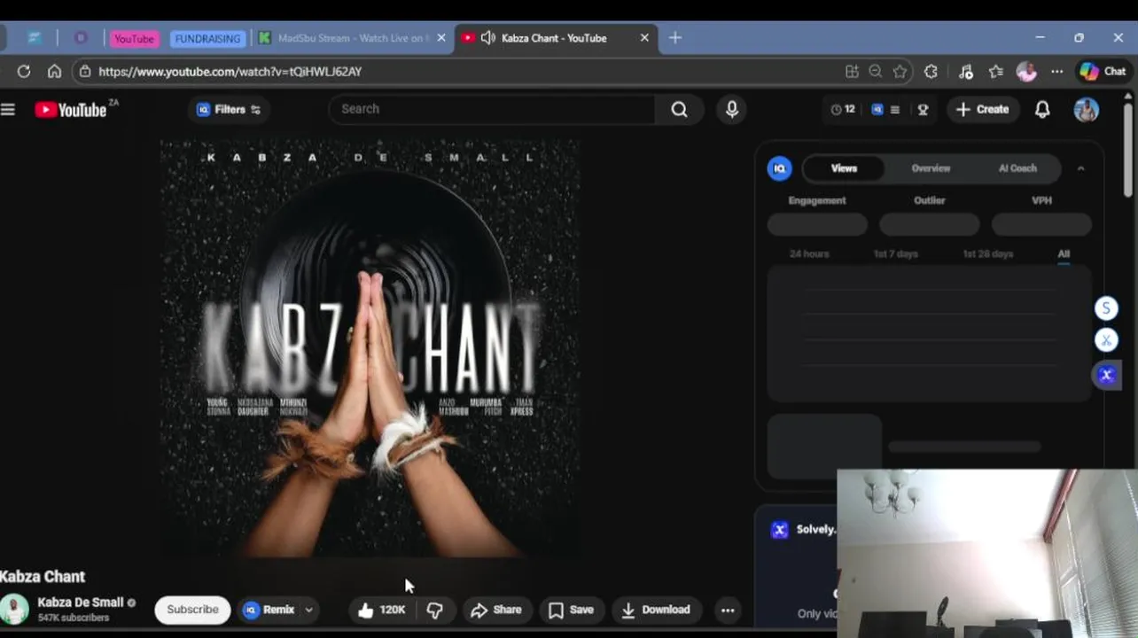The image size is (1138, 638).
Task: Reload the page with the refresh icon
Action: coord(24,71)
